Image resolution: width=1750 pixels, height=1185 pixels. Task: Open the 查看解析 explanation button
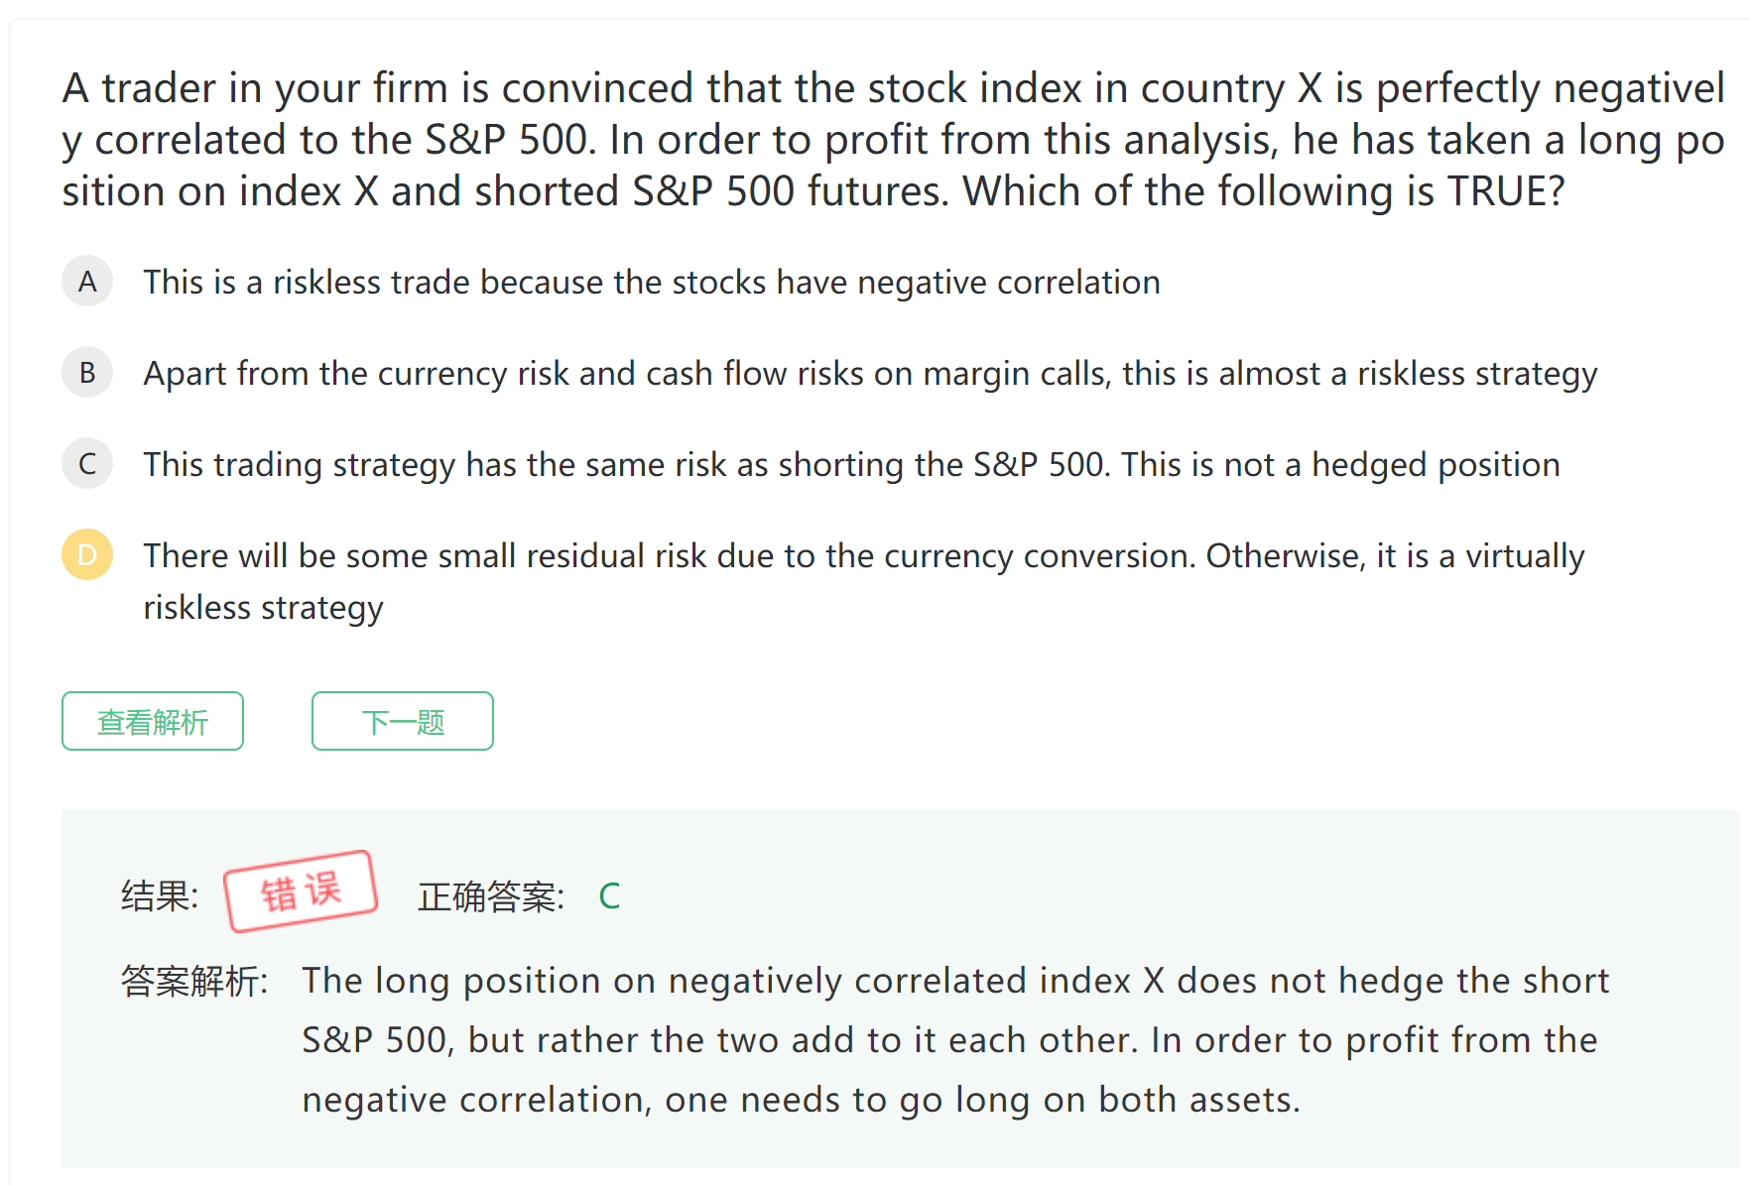[153, 721]
